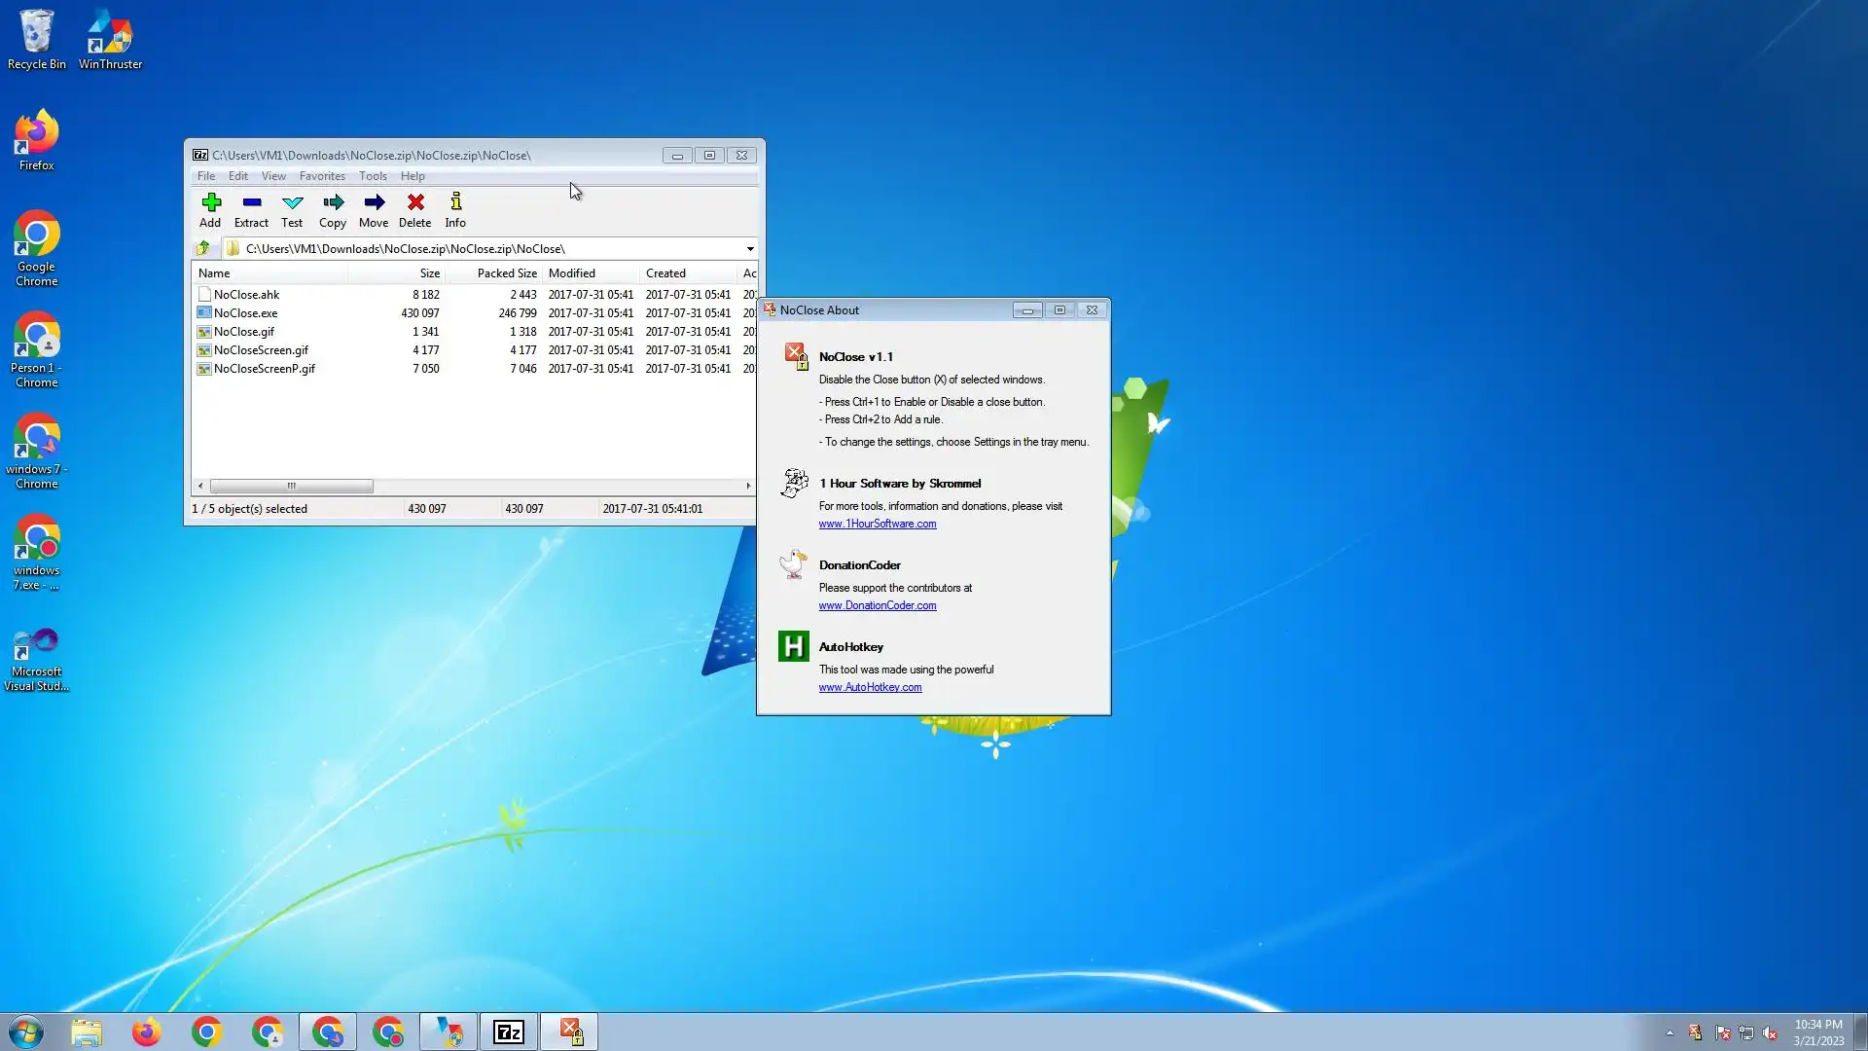Open the www.DonationCoder.com link
1868x1051 pixels.
(x=877, y=605)
